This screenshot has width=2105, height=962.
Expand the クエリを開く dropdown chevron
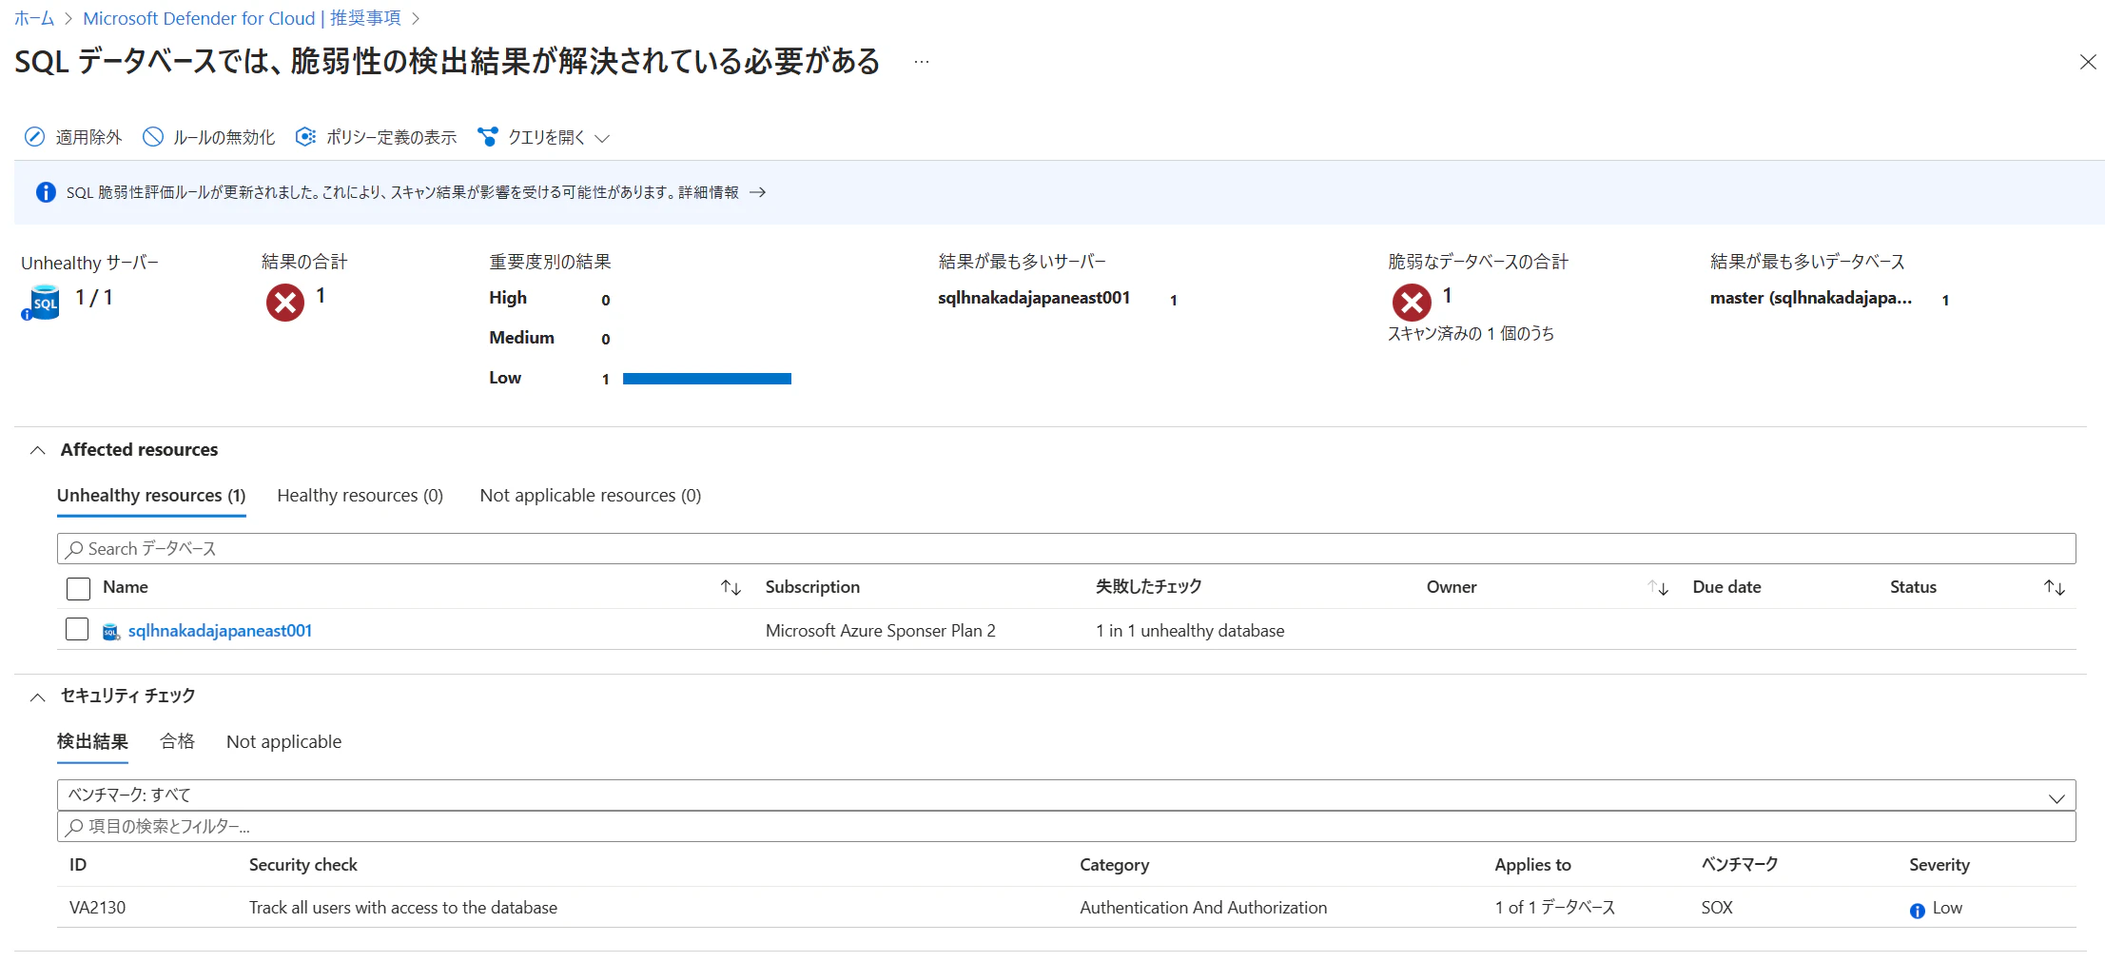tap(602, 138)
